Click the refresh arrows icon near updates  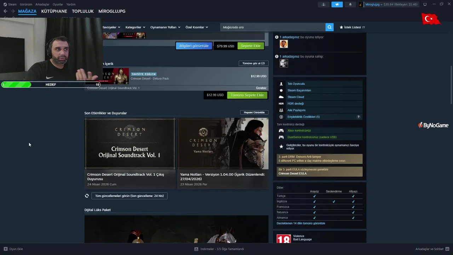[87, 195]
